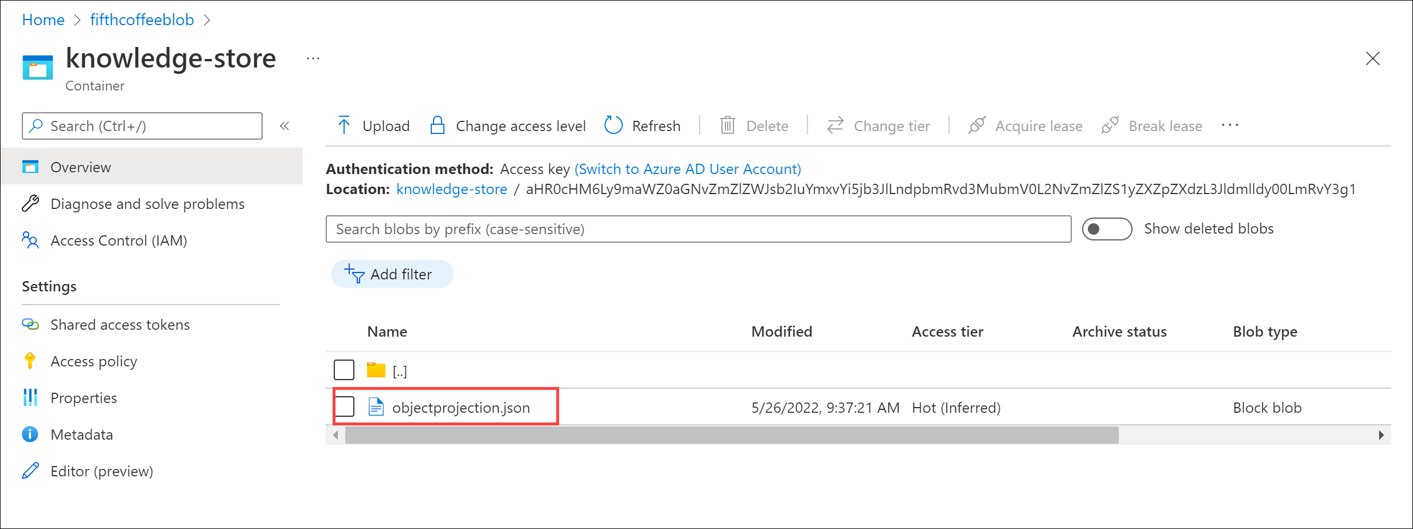The width and height of the screenshot is (1413, 529).
Task: Open Shared access tokens settings
Action: click(x=120, y=325)
